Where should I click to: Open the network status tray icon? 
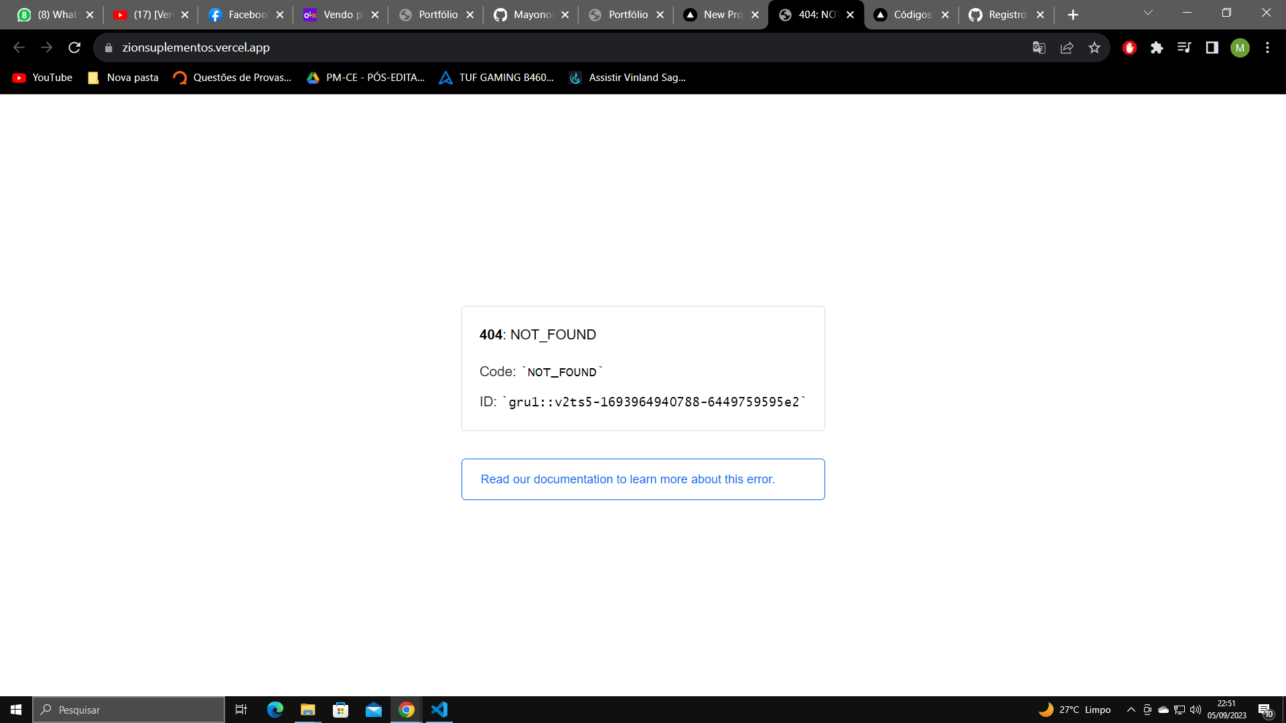(x=1180, y=710)
